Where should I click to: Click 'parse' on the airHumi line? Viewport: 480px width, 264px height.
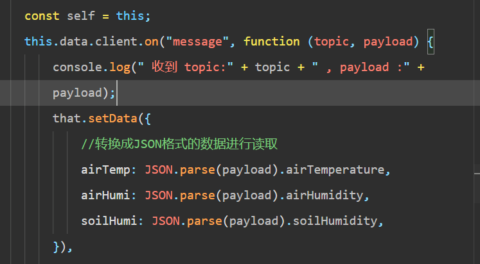(197, 195)
